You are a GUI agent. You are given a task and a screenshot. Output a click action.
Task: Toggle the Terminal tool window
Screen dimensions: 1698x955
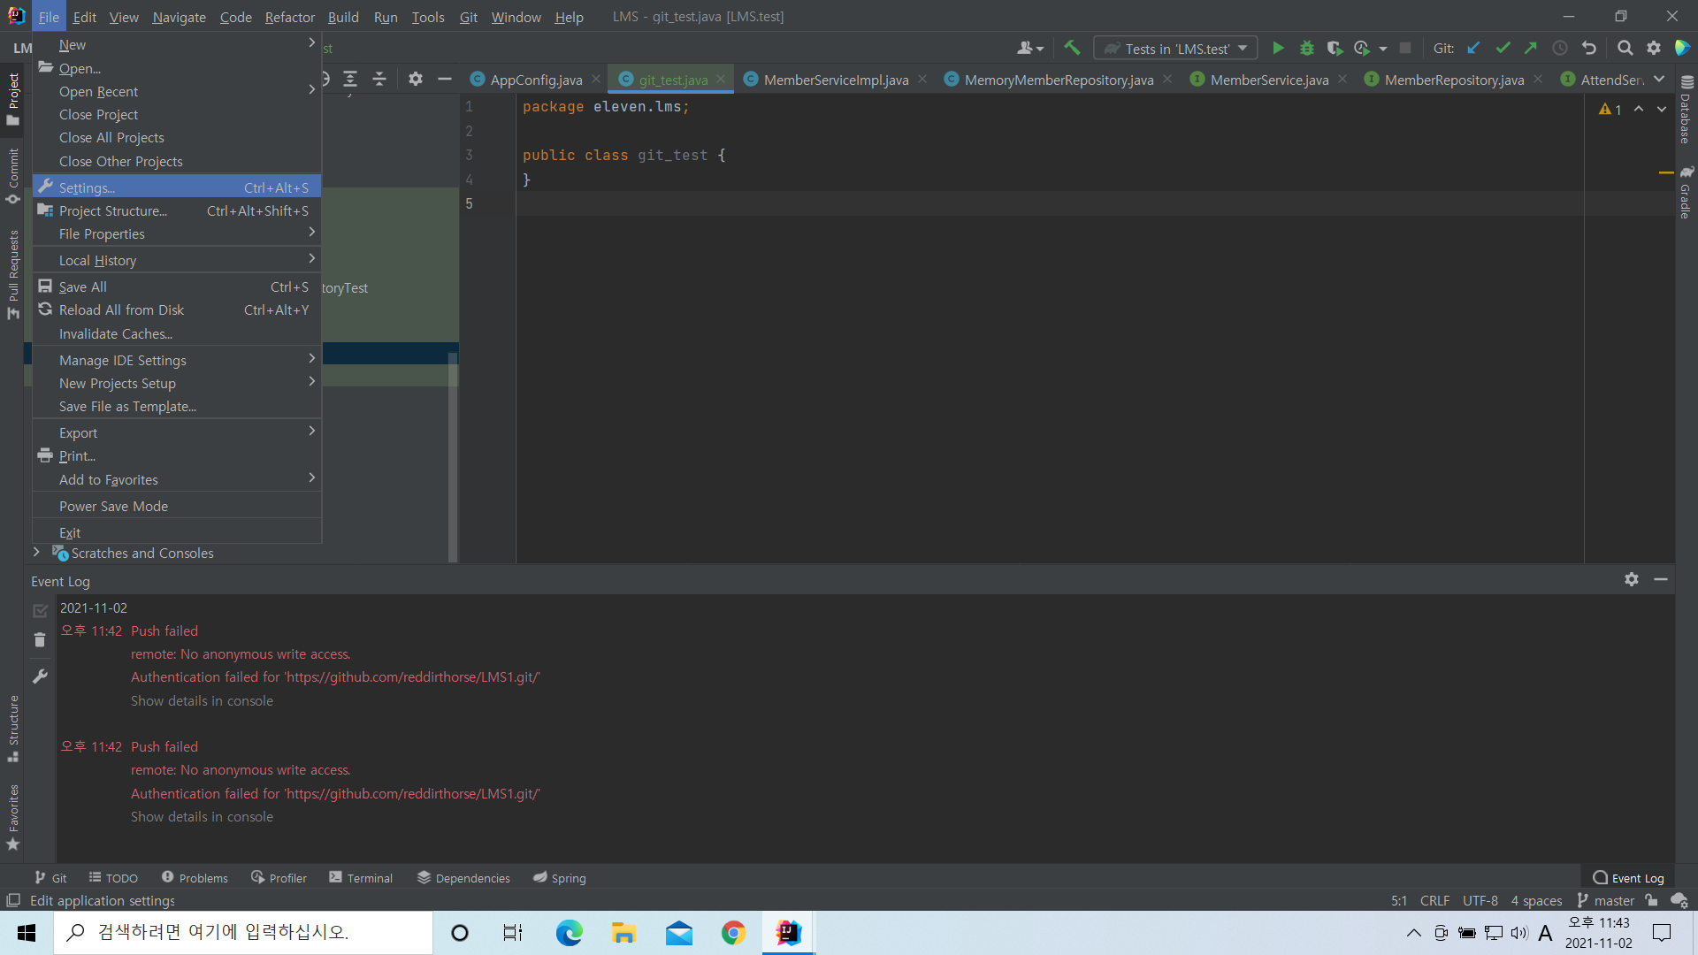[361, 878]
